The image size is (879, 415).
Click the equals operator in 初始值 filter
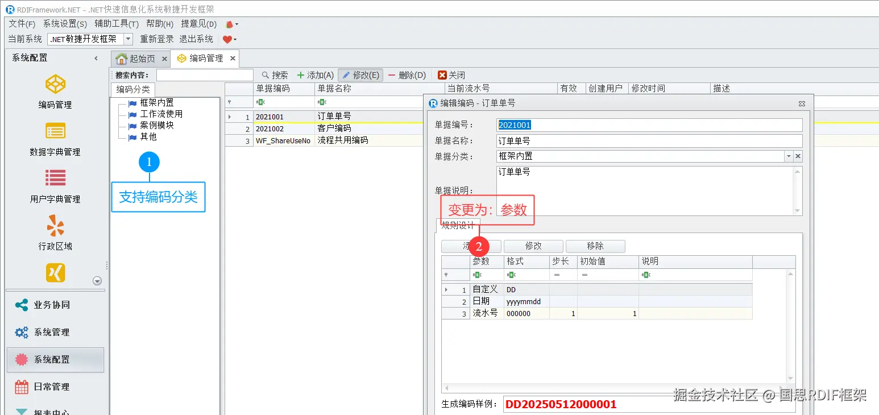tap(584, 275)
